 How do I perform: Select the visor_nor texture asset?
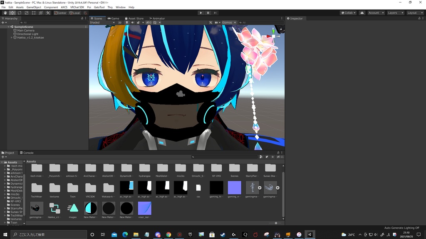click(x=144, y=210)
